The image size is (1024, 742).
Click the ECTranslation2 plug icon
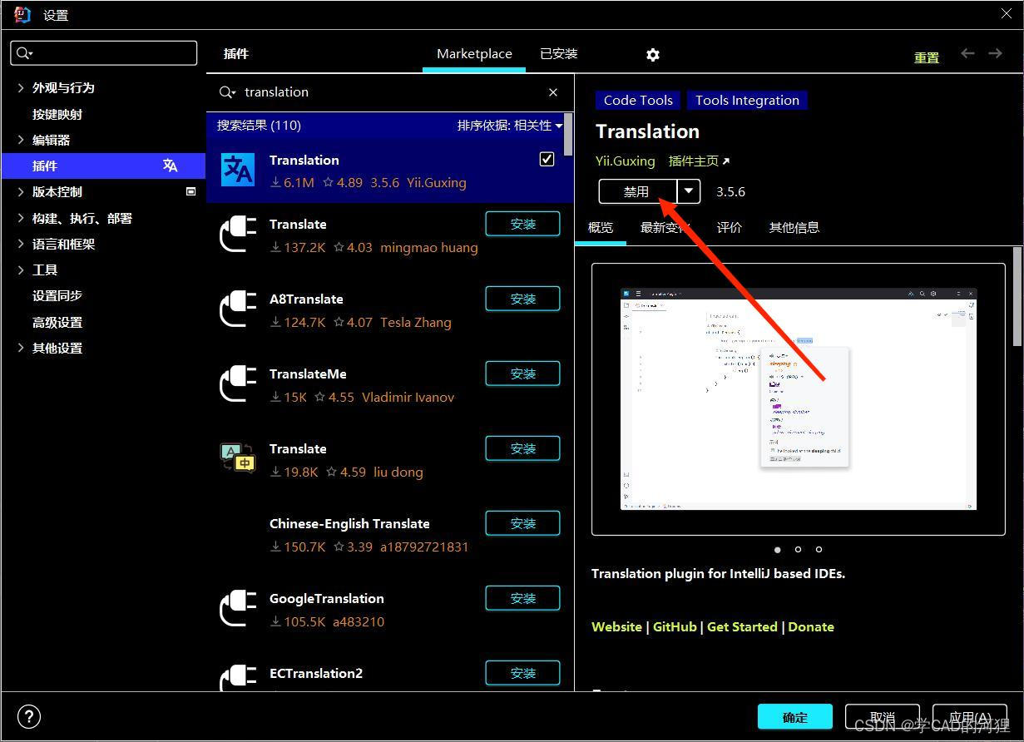point(238,677)
